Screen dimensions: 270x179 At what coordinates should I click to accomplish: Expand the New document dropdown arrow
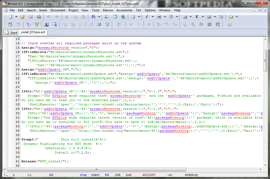click(x=16, y=17)
